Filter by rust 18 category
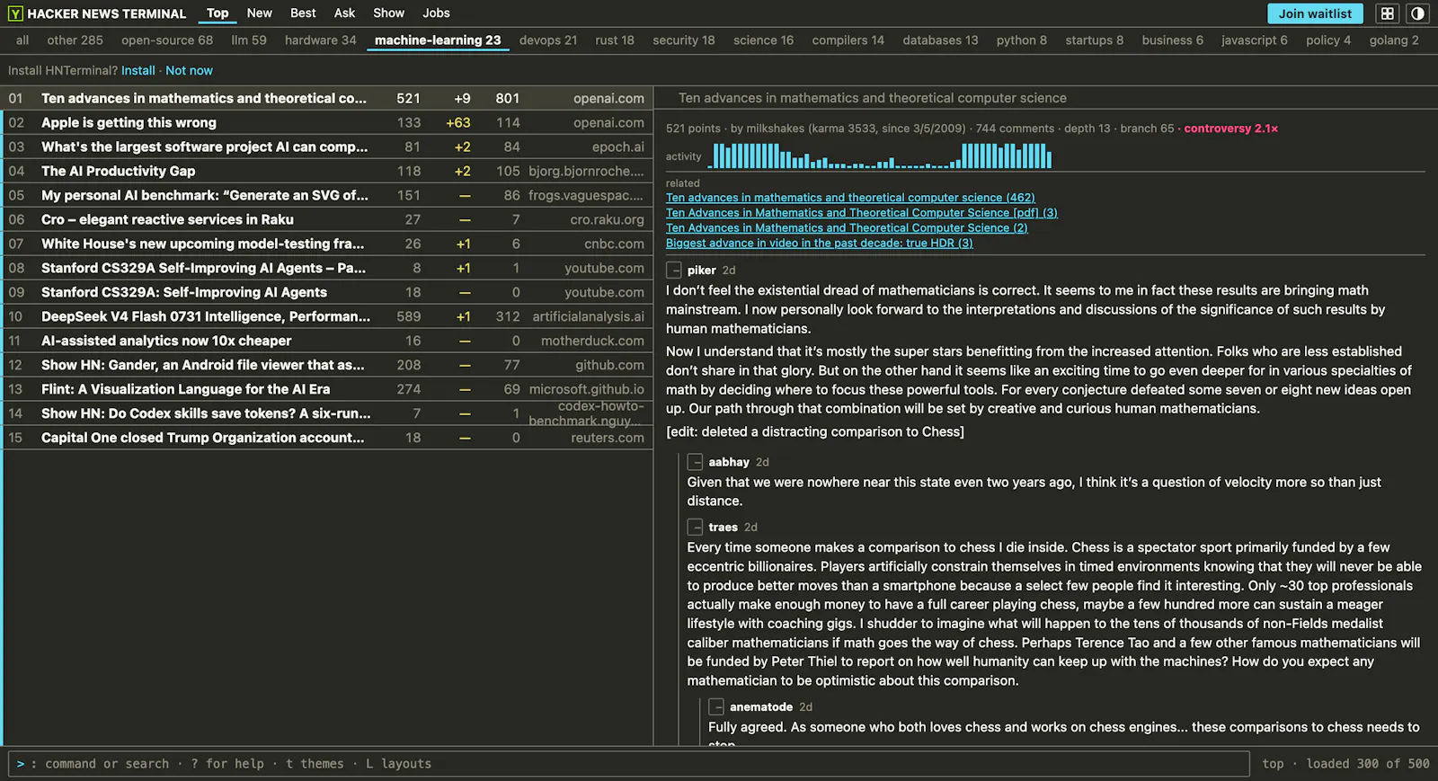The width and height of the screenshot is (1438, 781). [615, 40]
